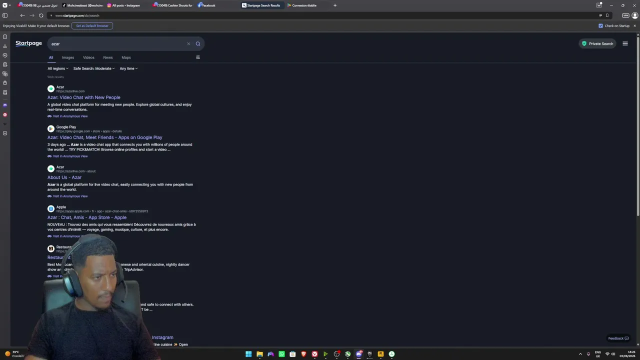Go back to the previous page
640x360 pixels.
(x=22, y=15)
